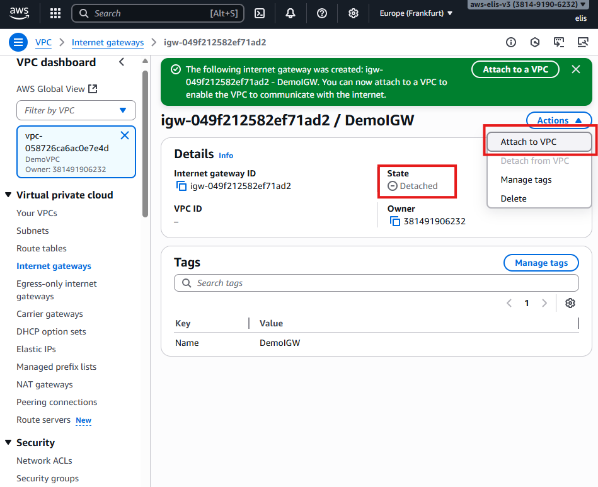The image size is (598, 487).
Task: Open the services grid menu icon
Action: (55, 13)
